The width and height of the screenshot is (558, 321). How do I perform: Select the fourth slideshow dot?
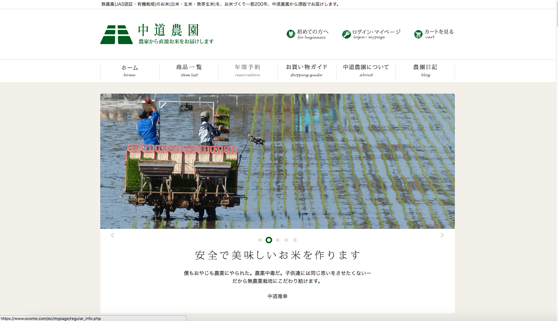(x=286, y=240)
